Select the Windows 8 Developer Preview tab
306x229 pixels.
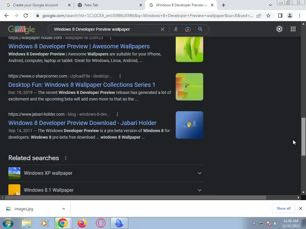pos(181,5)
